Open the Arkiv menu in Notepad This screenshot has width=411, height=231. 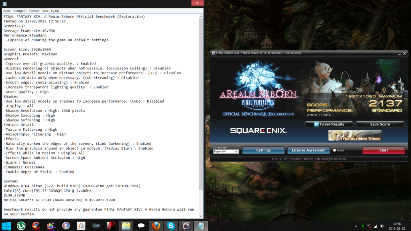pos(7,11)
